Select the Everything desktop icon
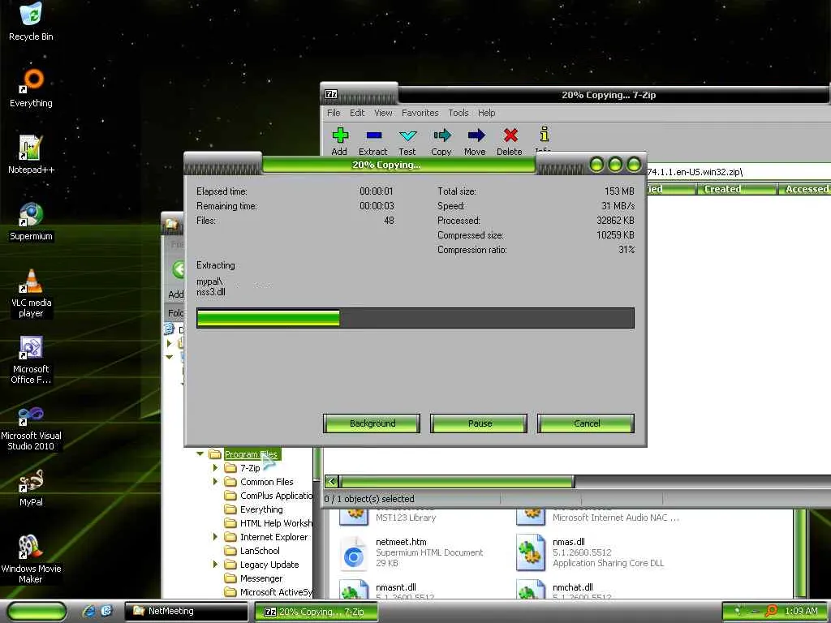This screenshot has width=831, height=623. click(31, 88)
